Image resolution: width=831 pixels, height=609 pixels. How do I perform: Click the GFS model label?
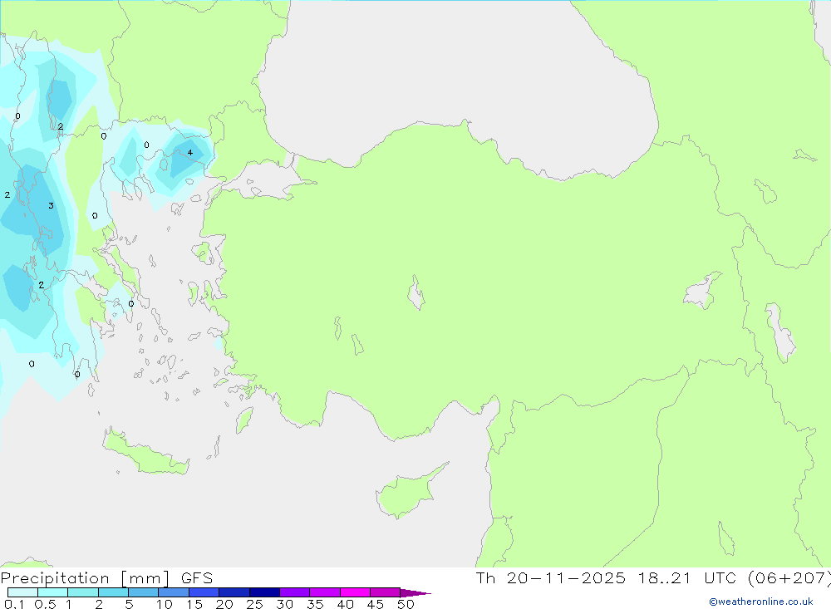point(197,577)
